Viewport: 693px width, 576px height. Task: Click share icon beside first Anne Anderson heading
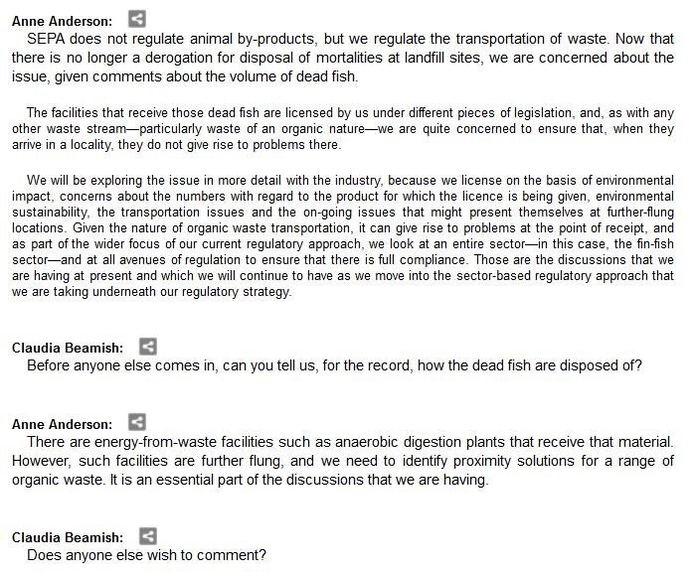pos(138,18)
